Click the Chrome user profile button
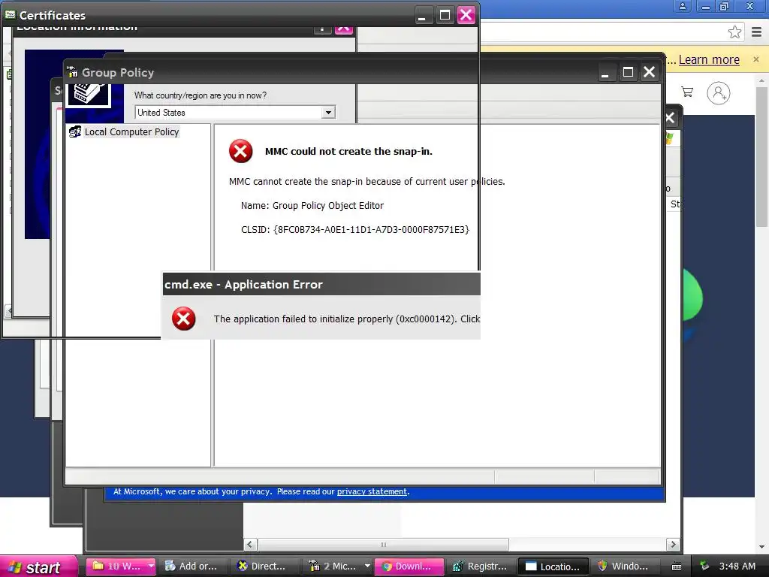The height and width of the screenshot is (577, 769). tap(682, 6)
